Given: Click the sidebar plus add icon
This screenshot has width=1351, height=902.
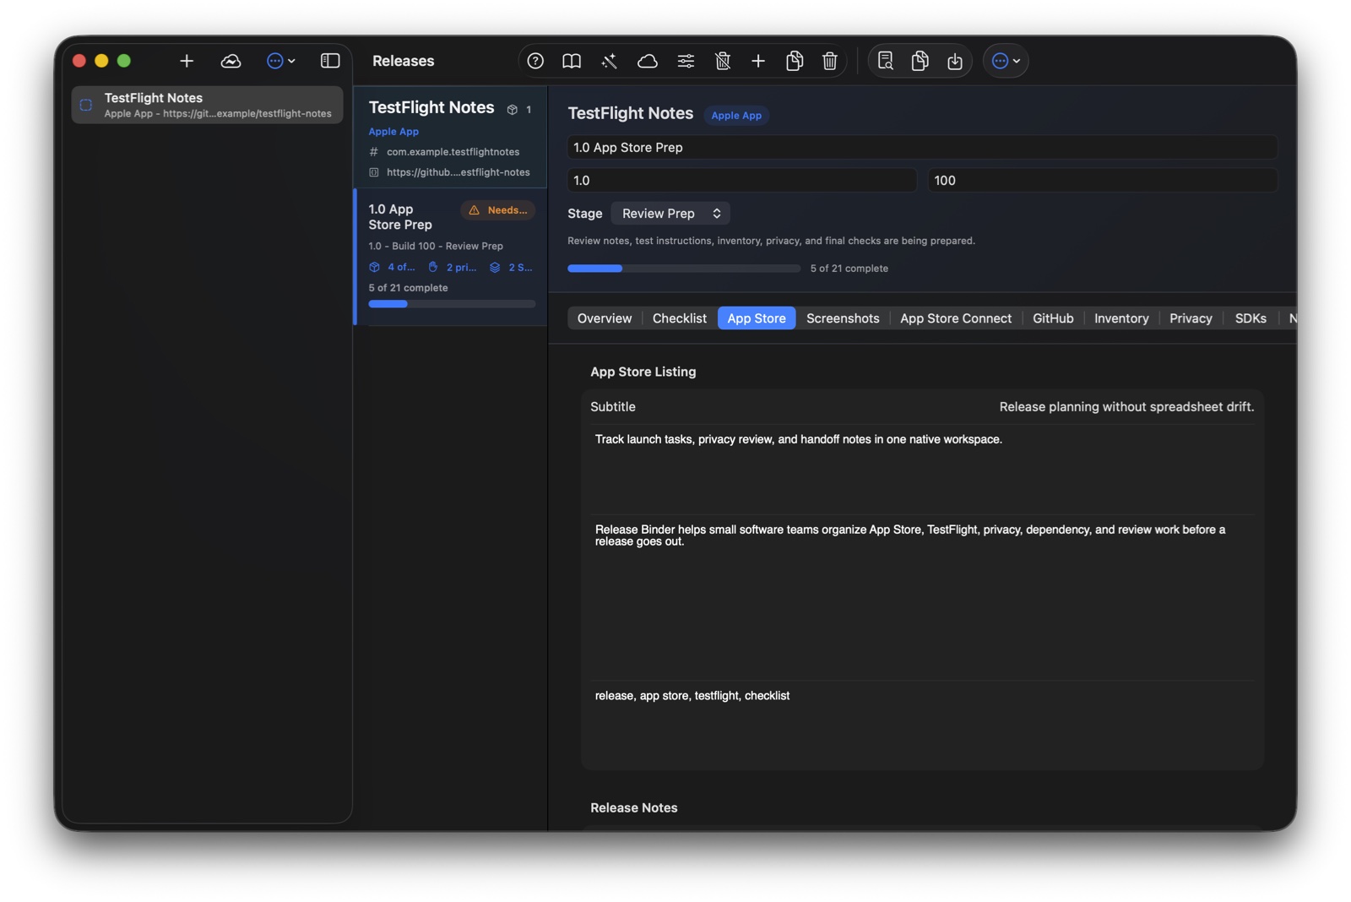Looking at the screenshot, I should [x=187, y=61].
